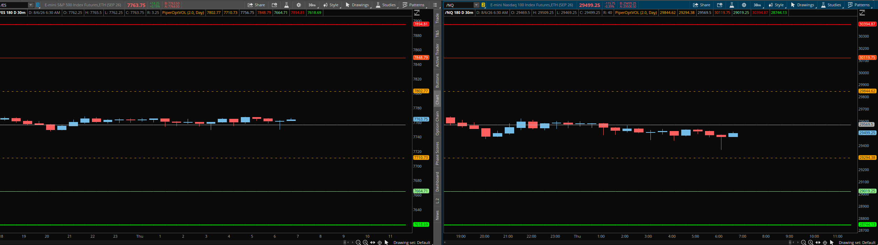Click the 7618.69 green price bubble on /ES axis

pyautogui.click(x=421, y=225)
